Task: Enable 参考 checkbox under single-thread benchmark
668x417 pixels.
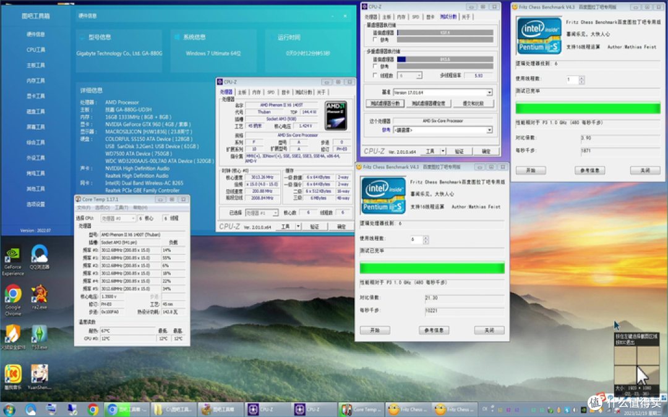Action: (x=375, y=40)
